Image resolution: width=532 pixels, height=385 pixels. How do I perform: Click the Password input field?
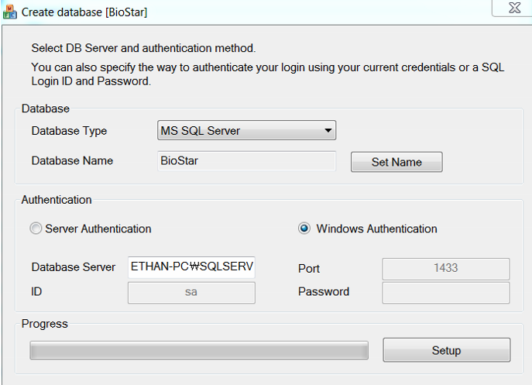(446, 293)
